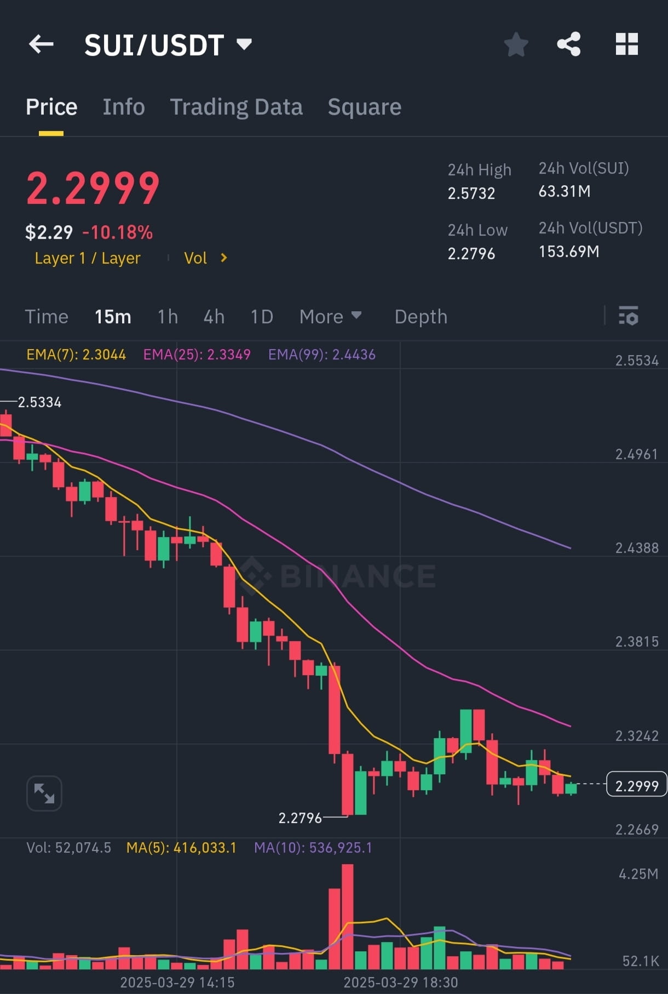Screen dimensions: 668x994
Task: Switch the chart to 1D timeframe
Action: (261, 316)
